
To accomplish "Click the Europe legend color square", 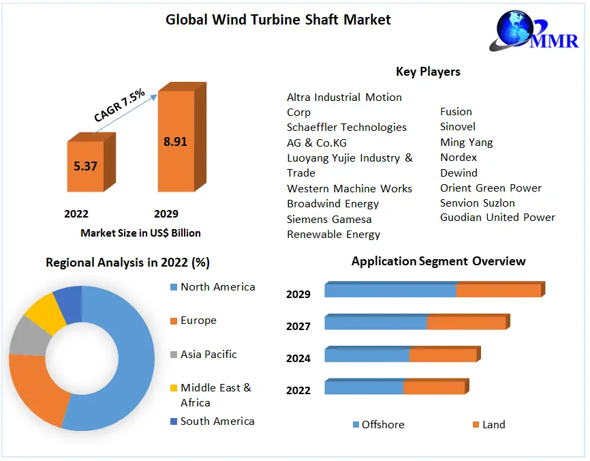I will pyautogui.click(x=174, y=321).
